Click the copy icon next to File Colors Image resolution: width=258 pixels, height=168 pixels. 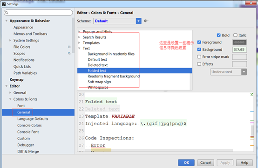pos(69,47)
